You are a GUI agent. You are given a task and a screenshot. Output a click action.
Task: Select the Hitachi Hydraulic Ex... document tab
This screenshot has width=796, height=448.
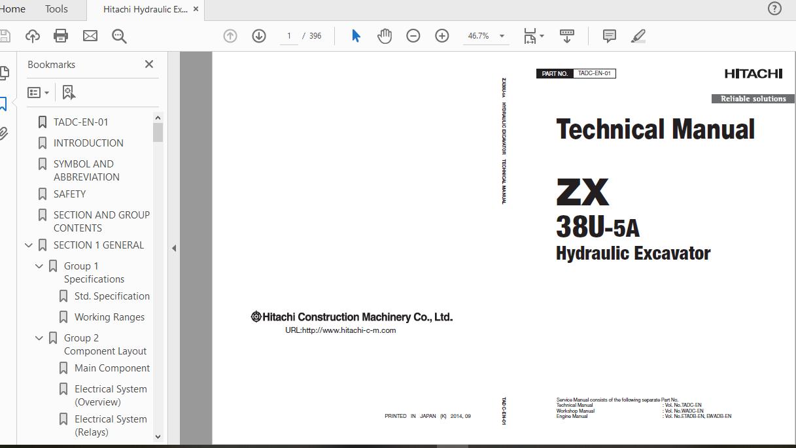click(x=145, y=9)
